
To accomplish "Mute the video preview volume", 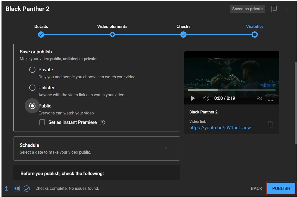I will [206, 98].
